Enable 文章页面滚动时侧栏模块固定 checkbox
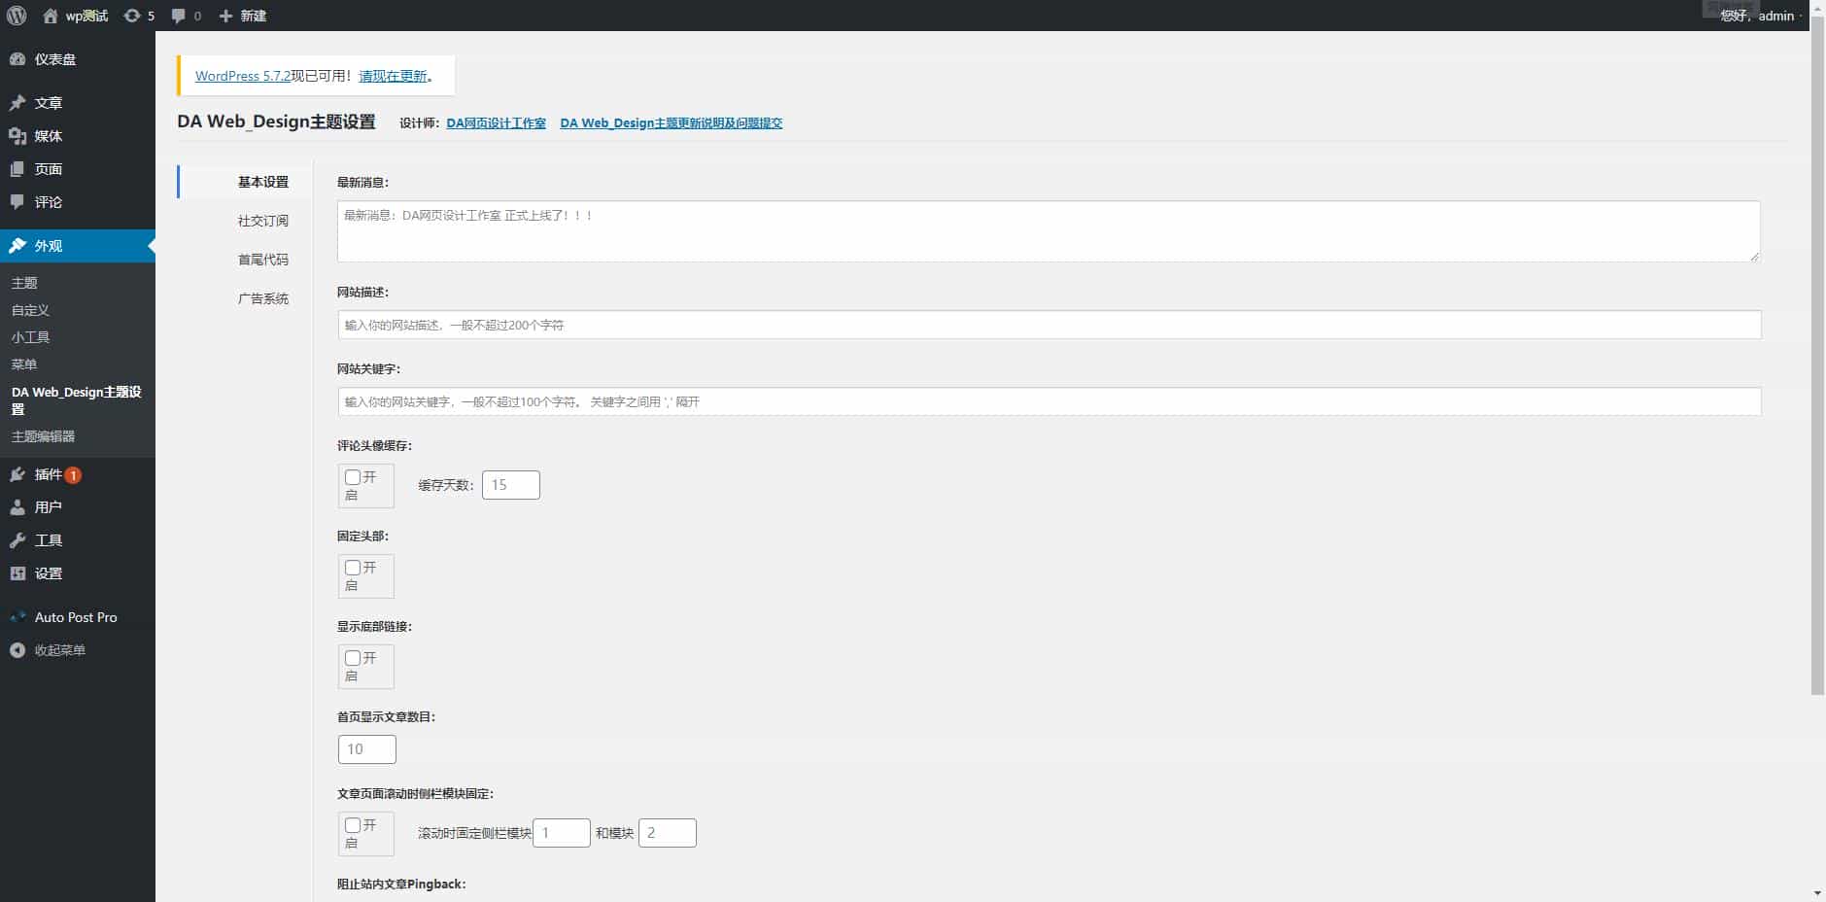This screenshot has height=902, width=1826. (353, 825)
